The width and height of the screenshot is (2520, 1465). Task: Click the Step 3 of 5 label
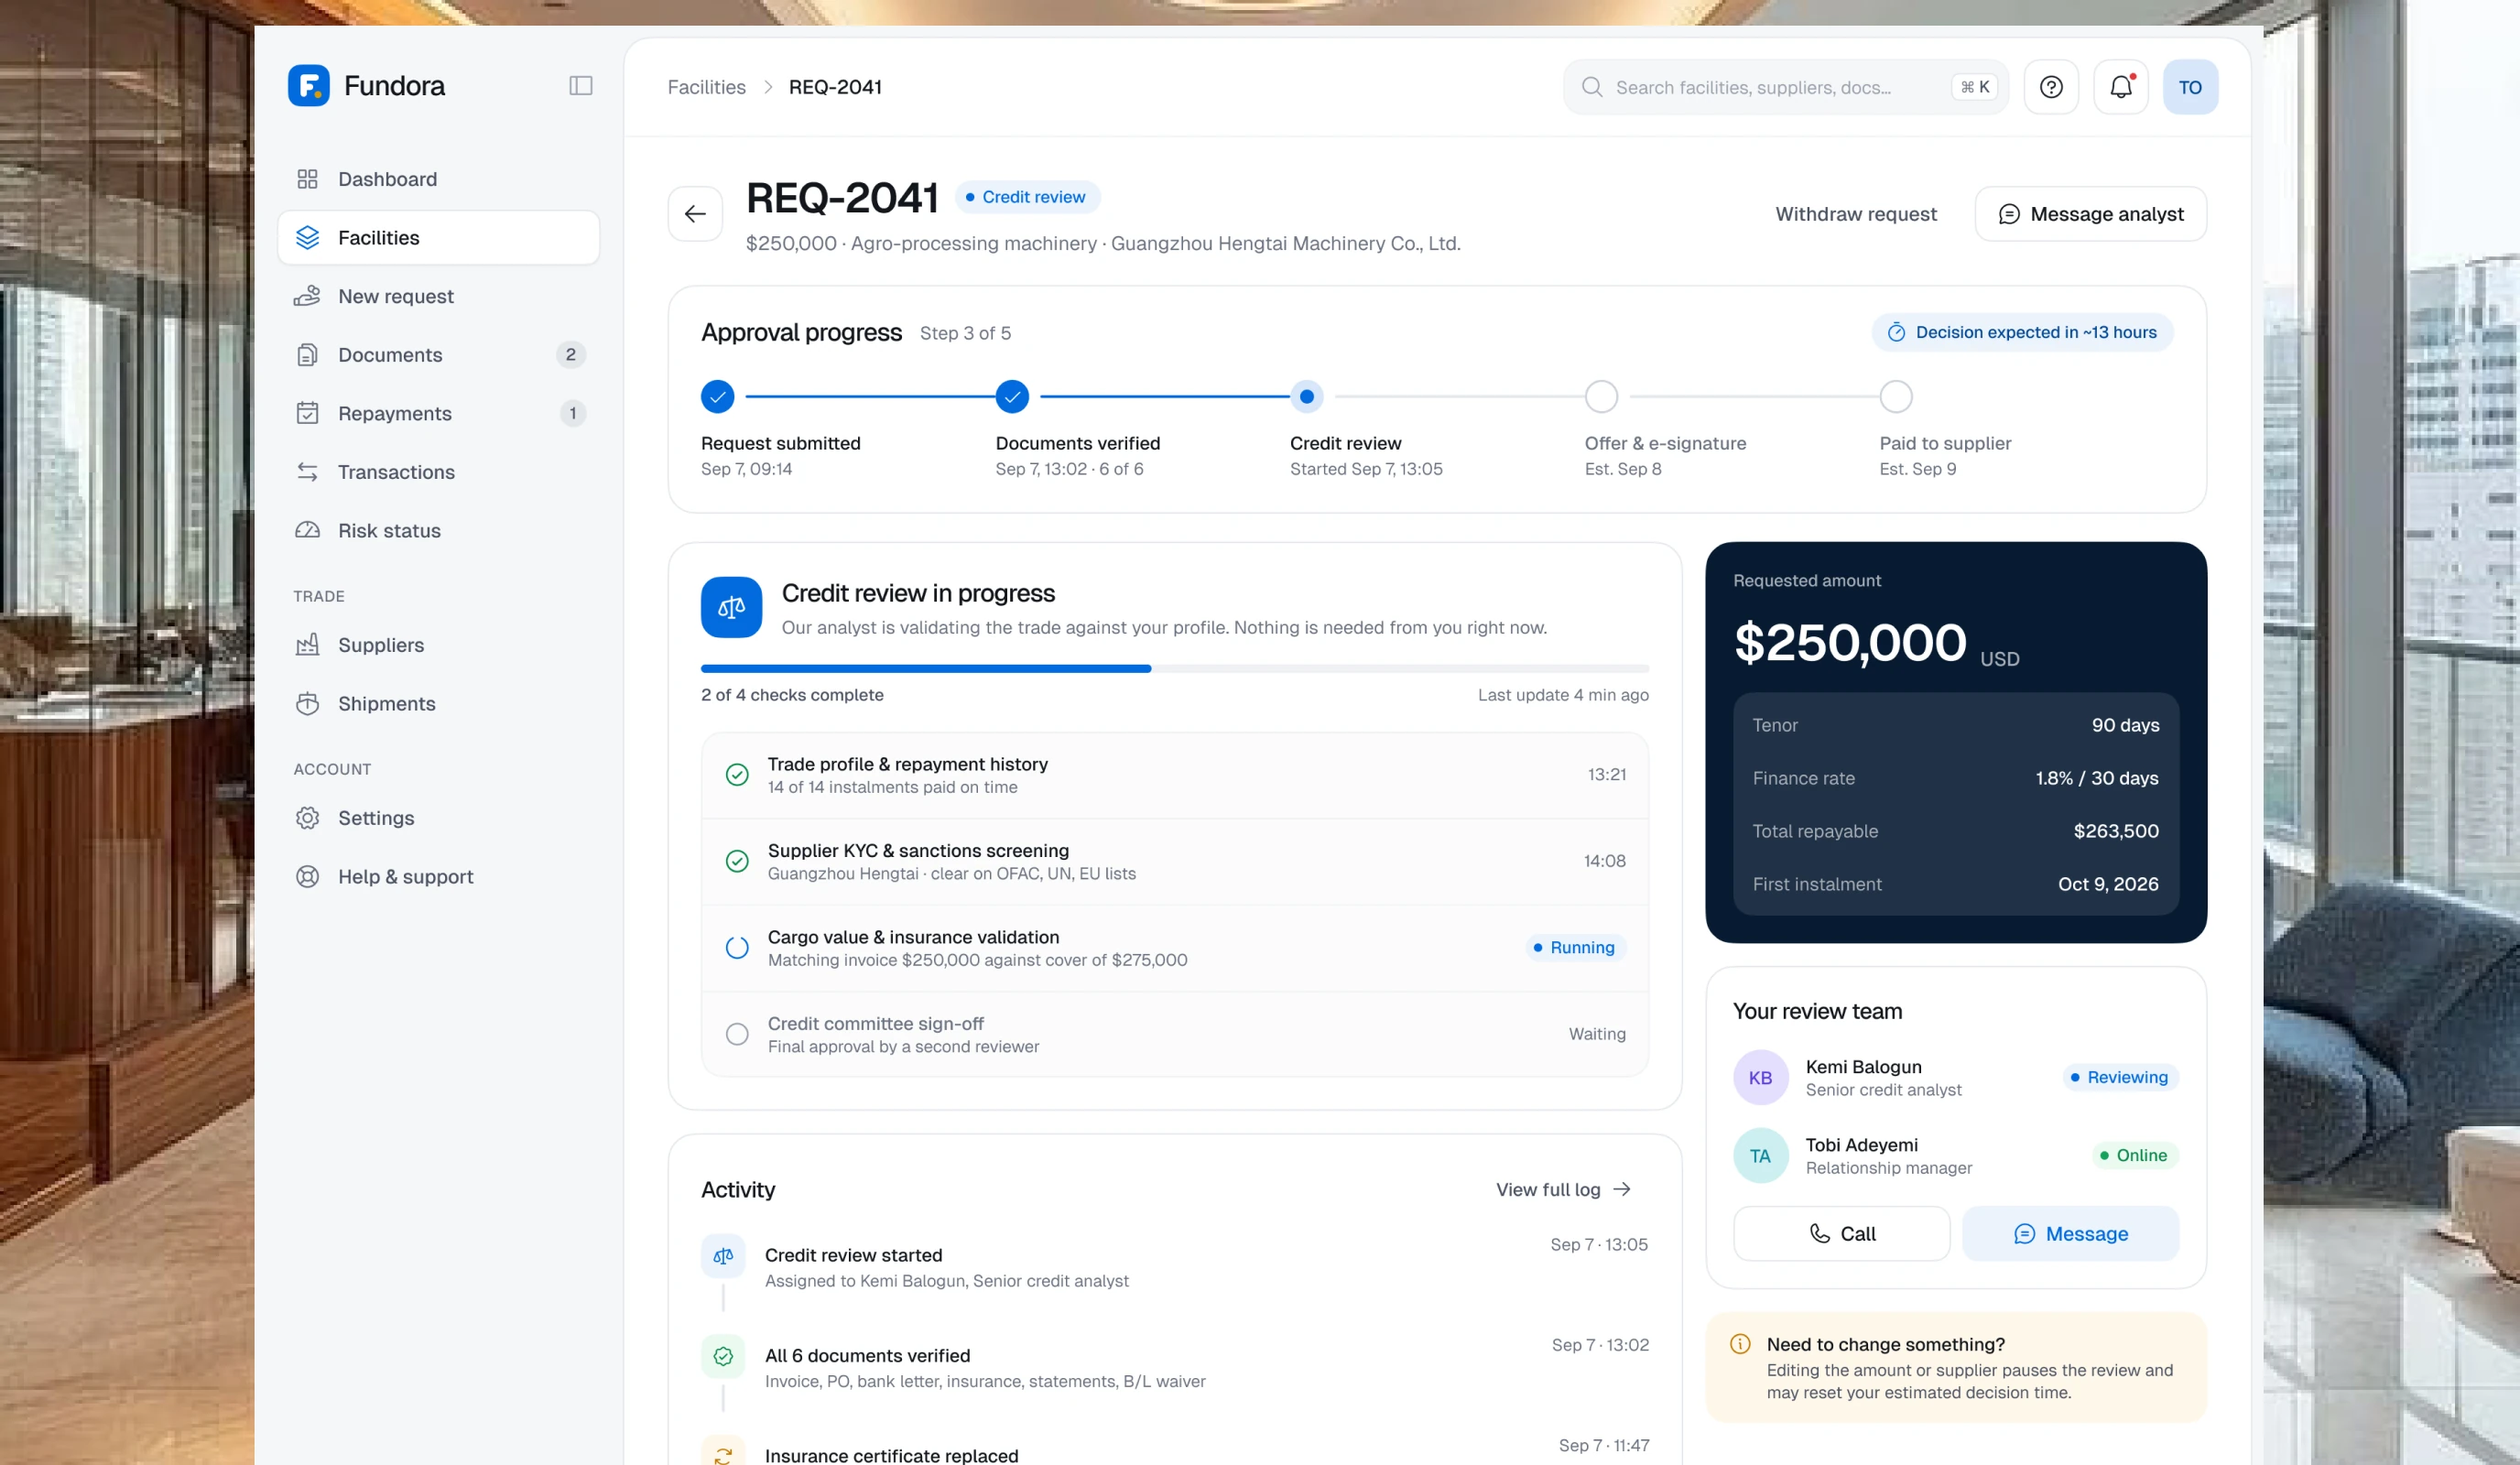pyautogui.click(x=965, y=333)
